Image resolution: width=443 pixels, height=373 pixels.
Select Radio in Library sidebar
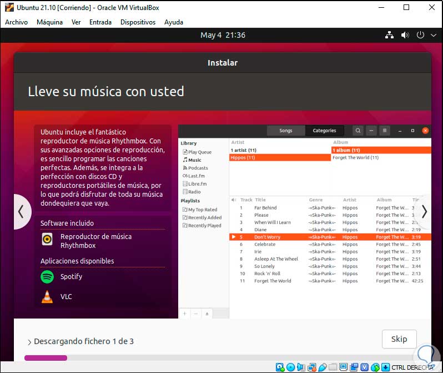point(192,192)
